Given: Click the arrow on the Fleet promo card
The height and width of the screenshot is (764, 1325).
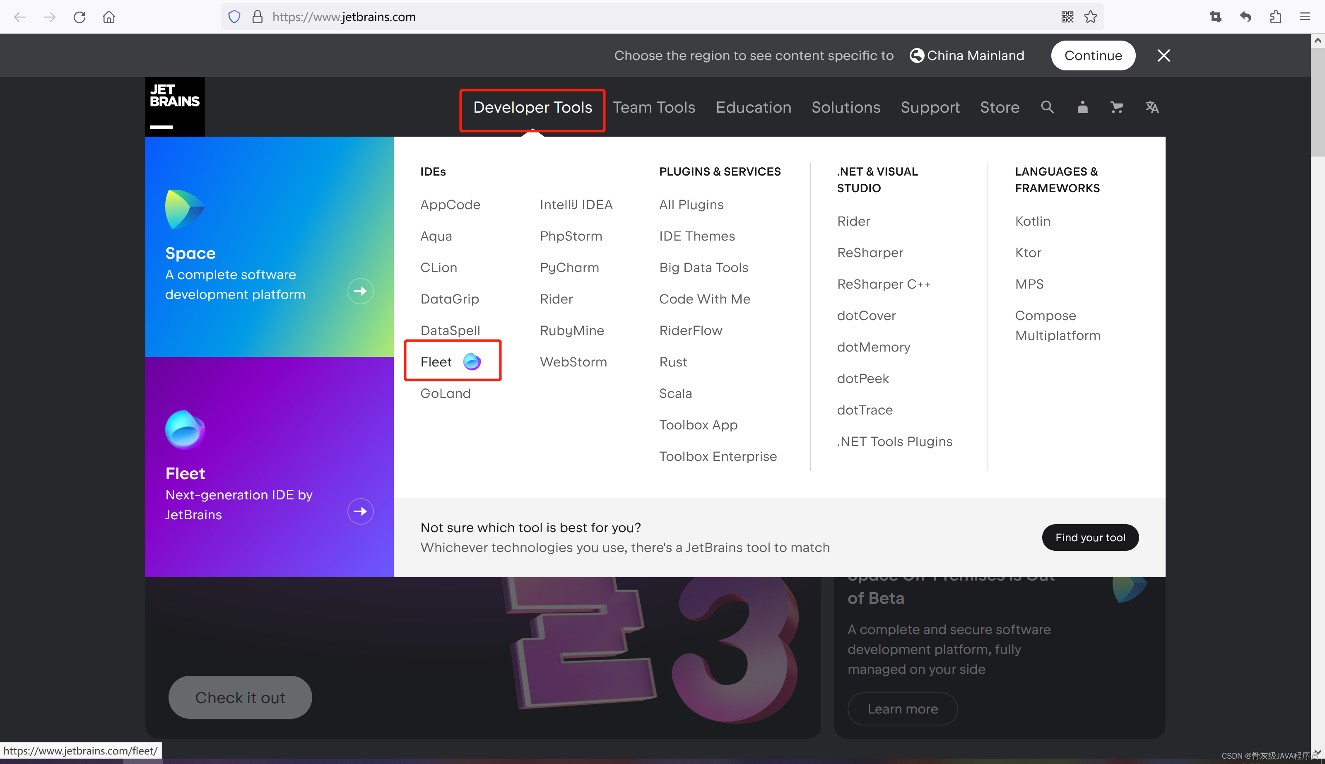Looking at the screenshot, I should point(360,511).
